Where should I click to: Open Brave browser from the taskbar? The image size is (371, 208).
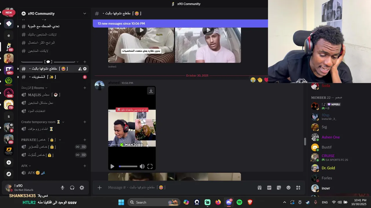[x=250, y=202]
